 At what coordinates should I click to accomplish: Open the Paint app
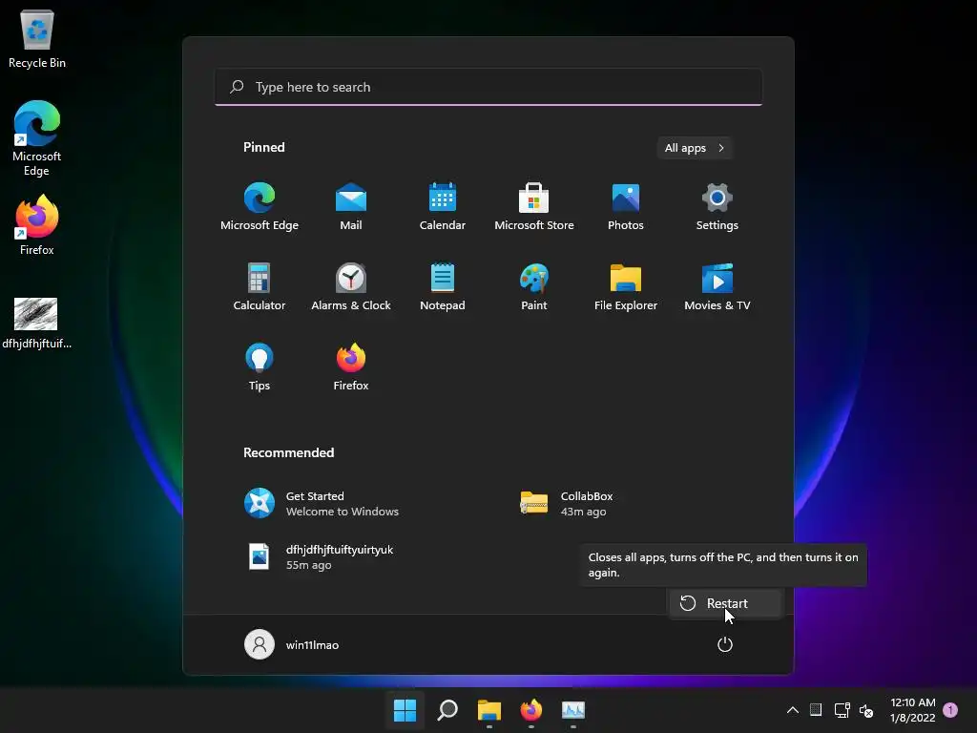534,286
